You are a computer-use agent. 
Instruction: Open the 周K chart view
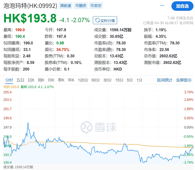click(41, 80)
